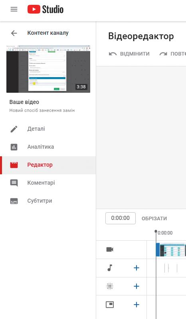This screenshot has width=186, height=319.
Task: Click the video camera track icon
Action: [x=110, y=249]
